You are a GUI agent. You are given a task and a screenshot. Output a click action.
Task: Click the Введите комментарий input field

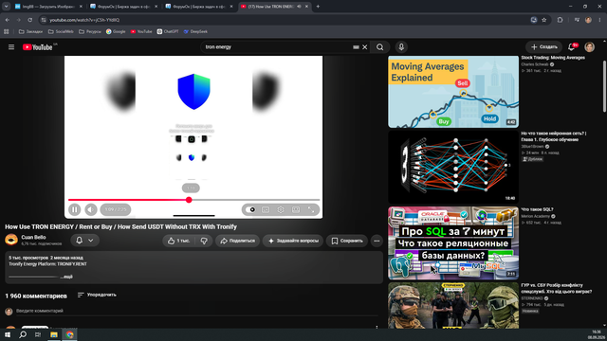click(x=197, y=311)
